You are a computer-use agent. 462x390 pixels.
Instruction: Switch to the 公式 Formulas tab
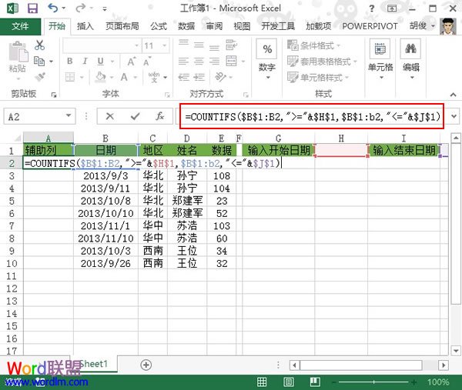click(x=159, y=26)
